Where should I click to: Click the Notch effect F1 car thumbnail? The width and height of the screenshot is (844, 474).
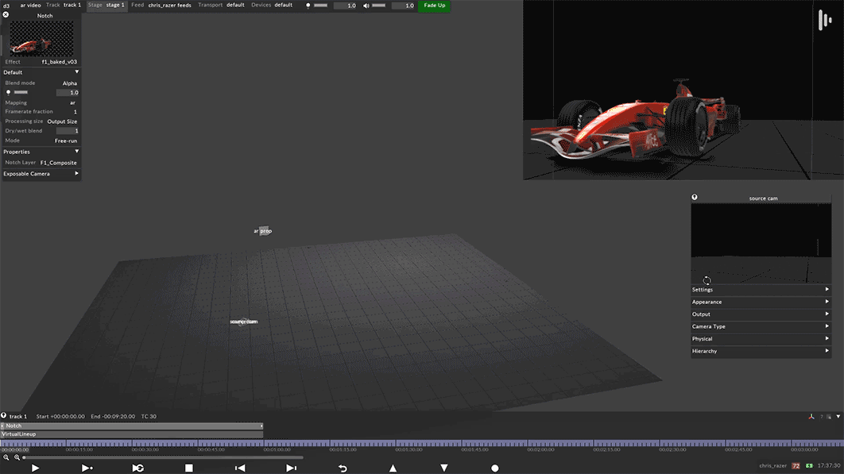(42, 39)
